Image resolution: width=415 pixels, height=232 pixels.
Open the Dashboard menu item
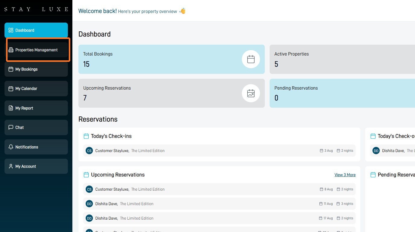[36, 30]
